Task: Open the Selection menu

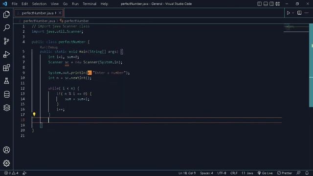Action: 39,4
